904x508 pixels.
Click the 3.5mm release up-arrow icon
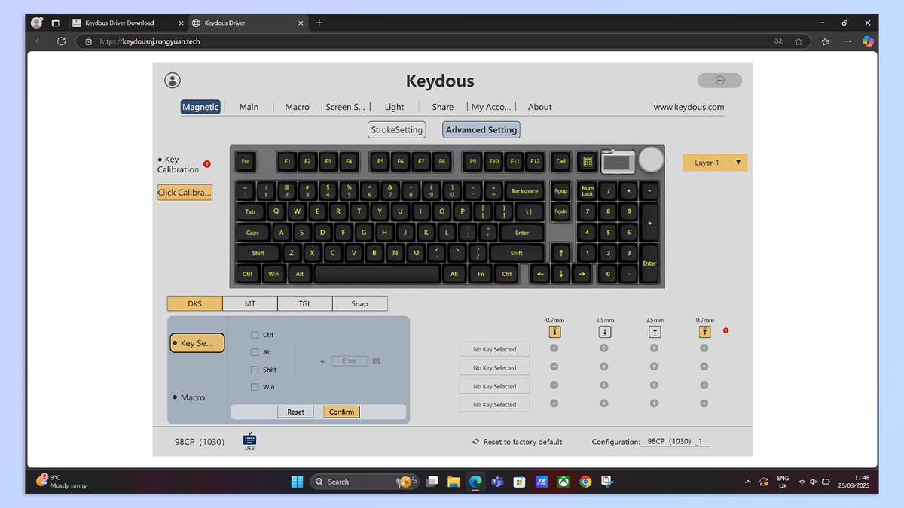pos(655,331)
